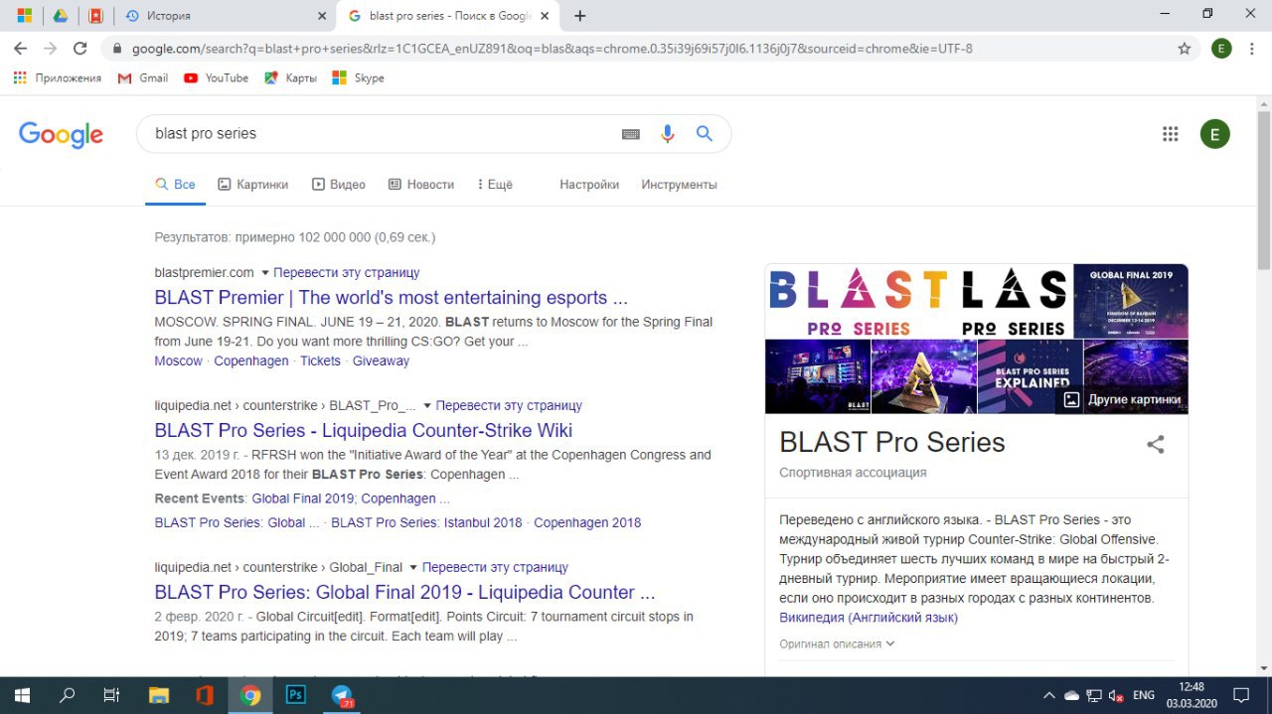Open Google account avatar E
Screen dimensions: 1272x714
pyautogui.click(x=1214, y=134)
